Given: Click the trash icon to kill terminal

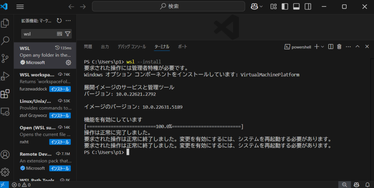Looking at the screenshot, I should (x=339, y=47).
